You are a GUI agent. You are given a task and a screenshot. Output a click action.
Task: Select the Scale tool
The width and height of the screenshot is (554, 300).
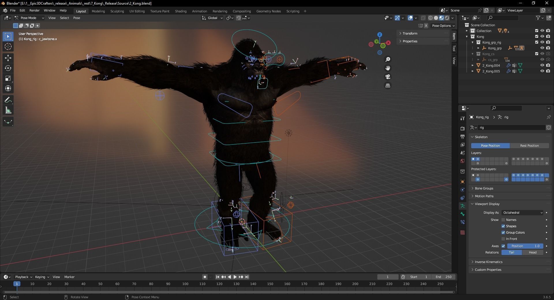(x=8, y=78)
